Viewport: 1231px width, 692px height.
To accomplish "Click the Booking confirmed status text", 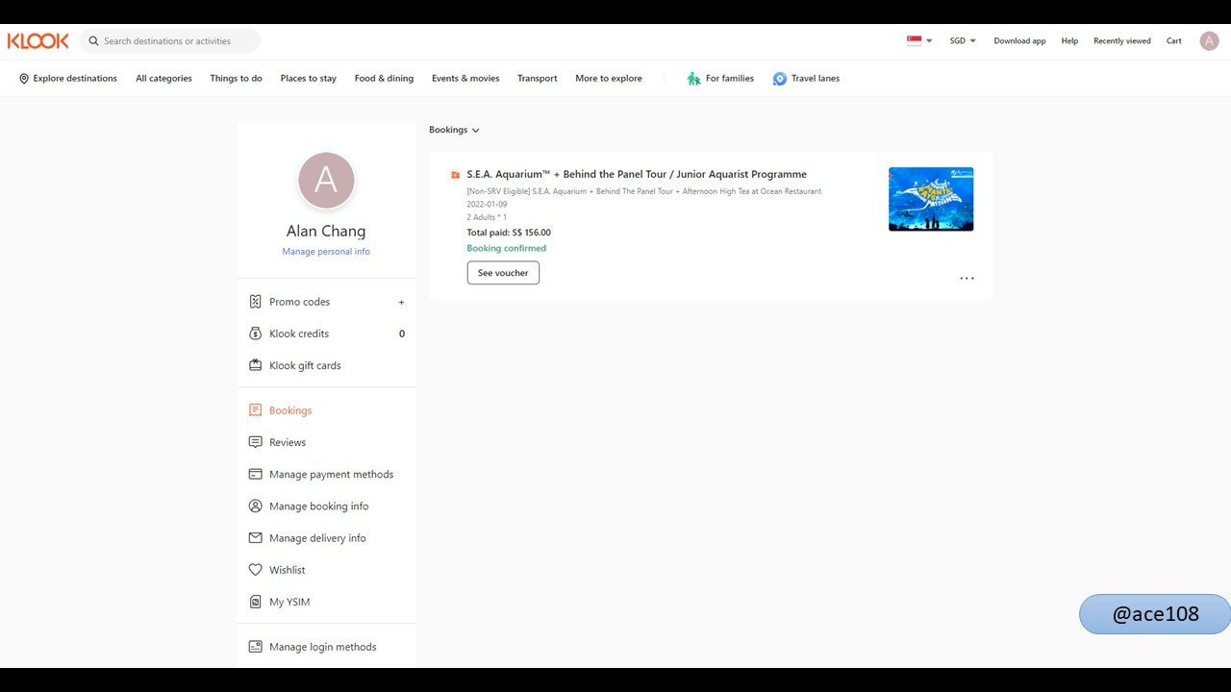I will (507, 248).
